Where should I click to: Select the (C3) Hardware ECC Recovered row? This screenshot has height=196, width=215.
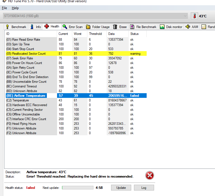point(76,105)
